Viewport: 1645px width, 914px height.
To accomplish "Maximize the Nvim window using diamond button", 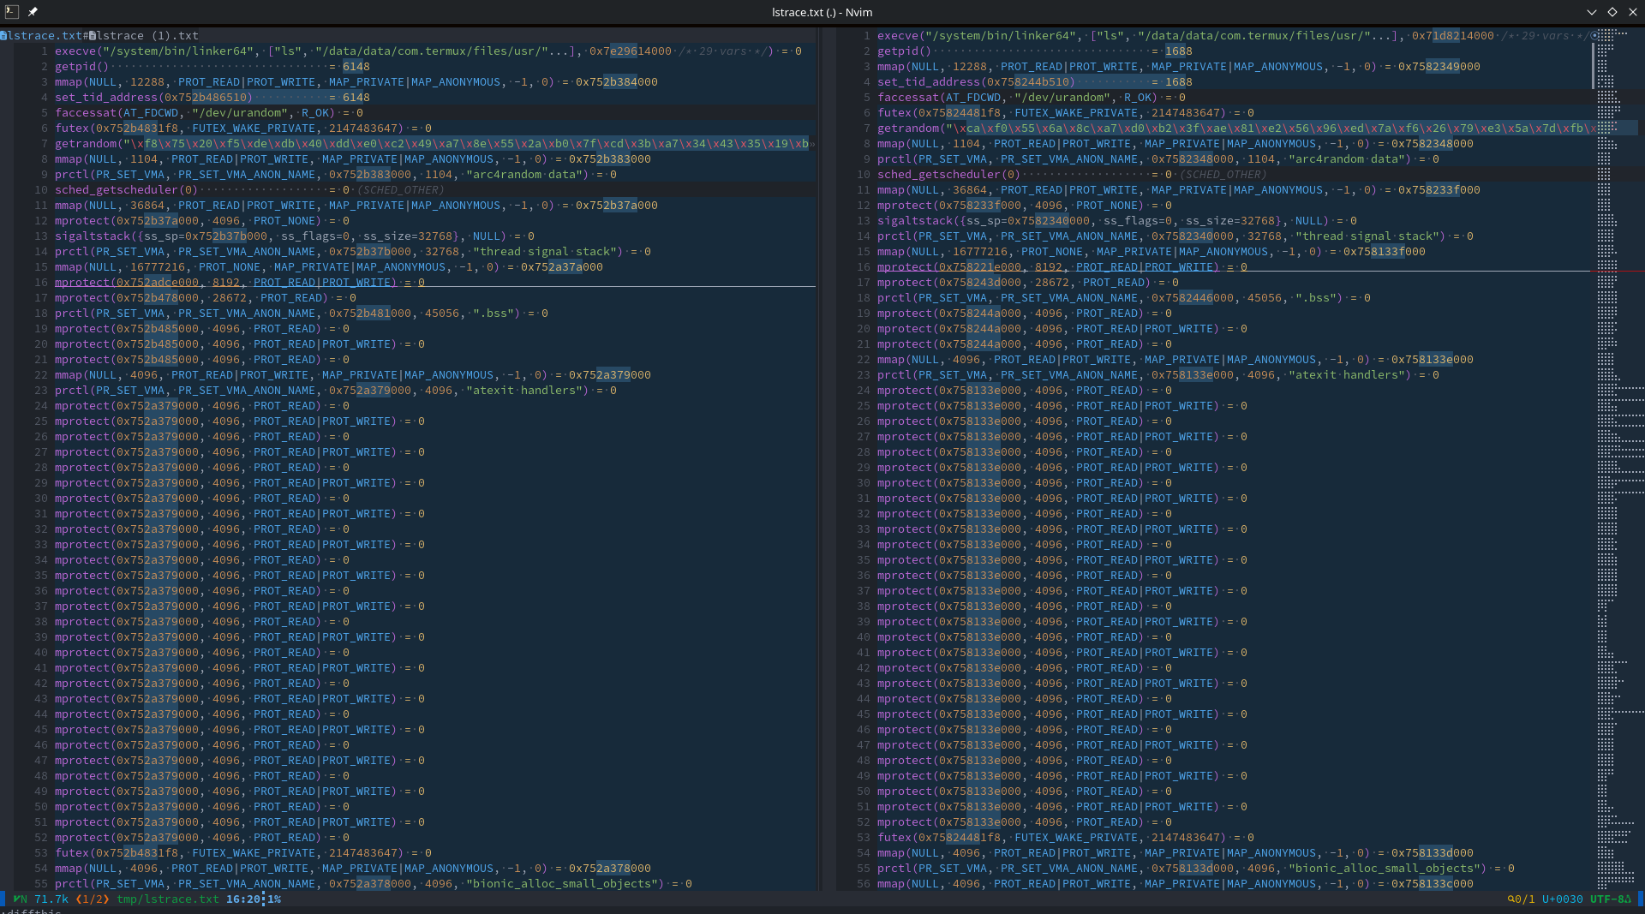I will tap(1612, 12).
